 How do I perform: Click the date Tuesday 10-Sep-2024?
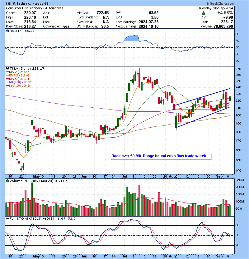[216, 8]
